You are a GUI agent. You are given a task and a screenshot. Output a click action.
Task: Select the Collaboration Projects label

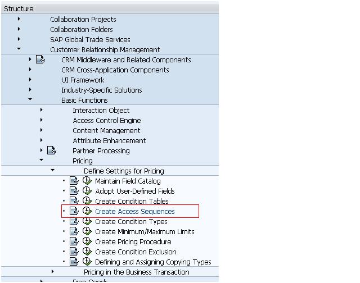pyautogui.click(x=83, y=20)
